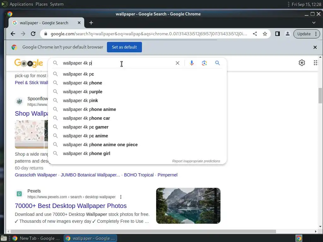Open Pexels result more options menu
This screenshot has height=242, width=323.
click(121, 197)
